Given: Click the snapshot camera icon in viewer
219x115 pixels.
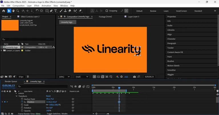Looking at the screenshot, I should point(134,77).
